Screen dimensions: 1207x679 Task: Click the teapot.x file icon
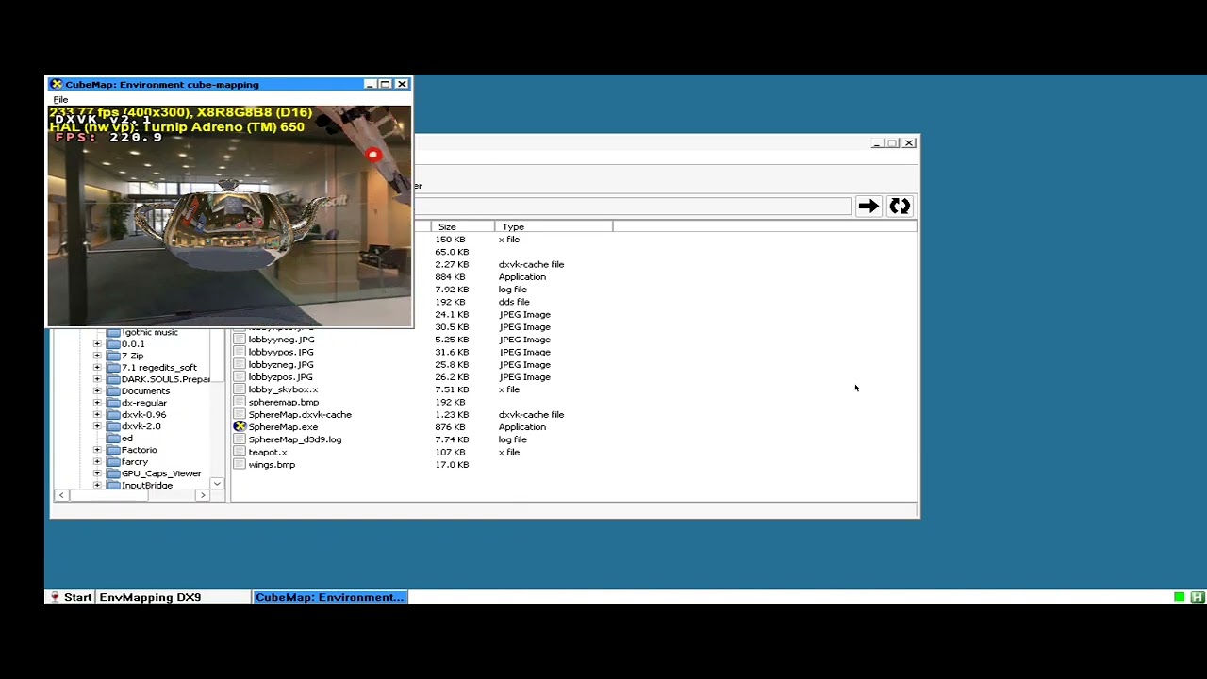(240, 452)
